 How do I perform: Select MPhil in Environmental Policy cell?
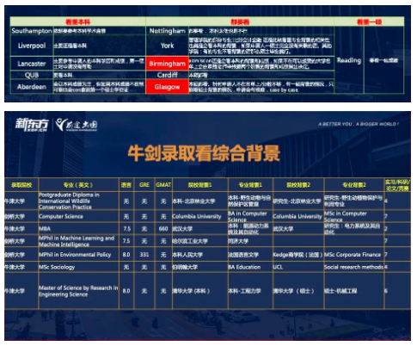tap(78, 255)
